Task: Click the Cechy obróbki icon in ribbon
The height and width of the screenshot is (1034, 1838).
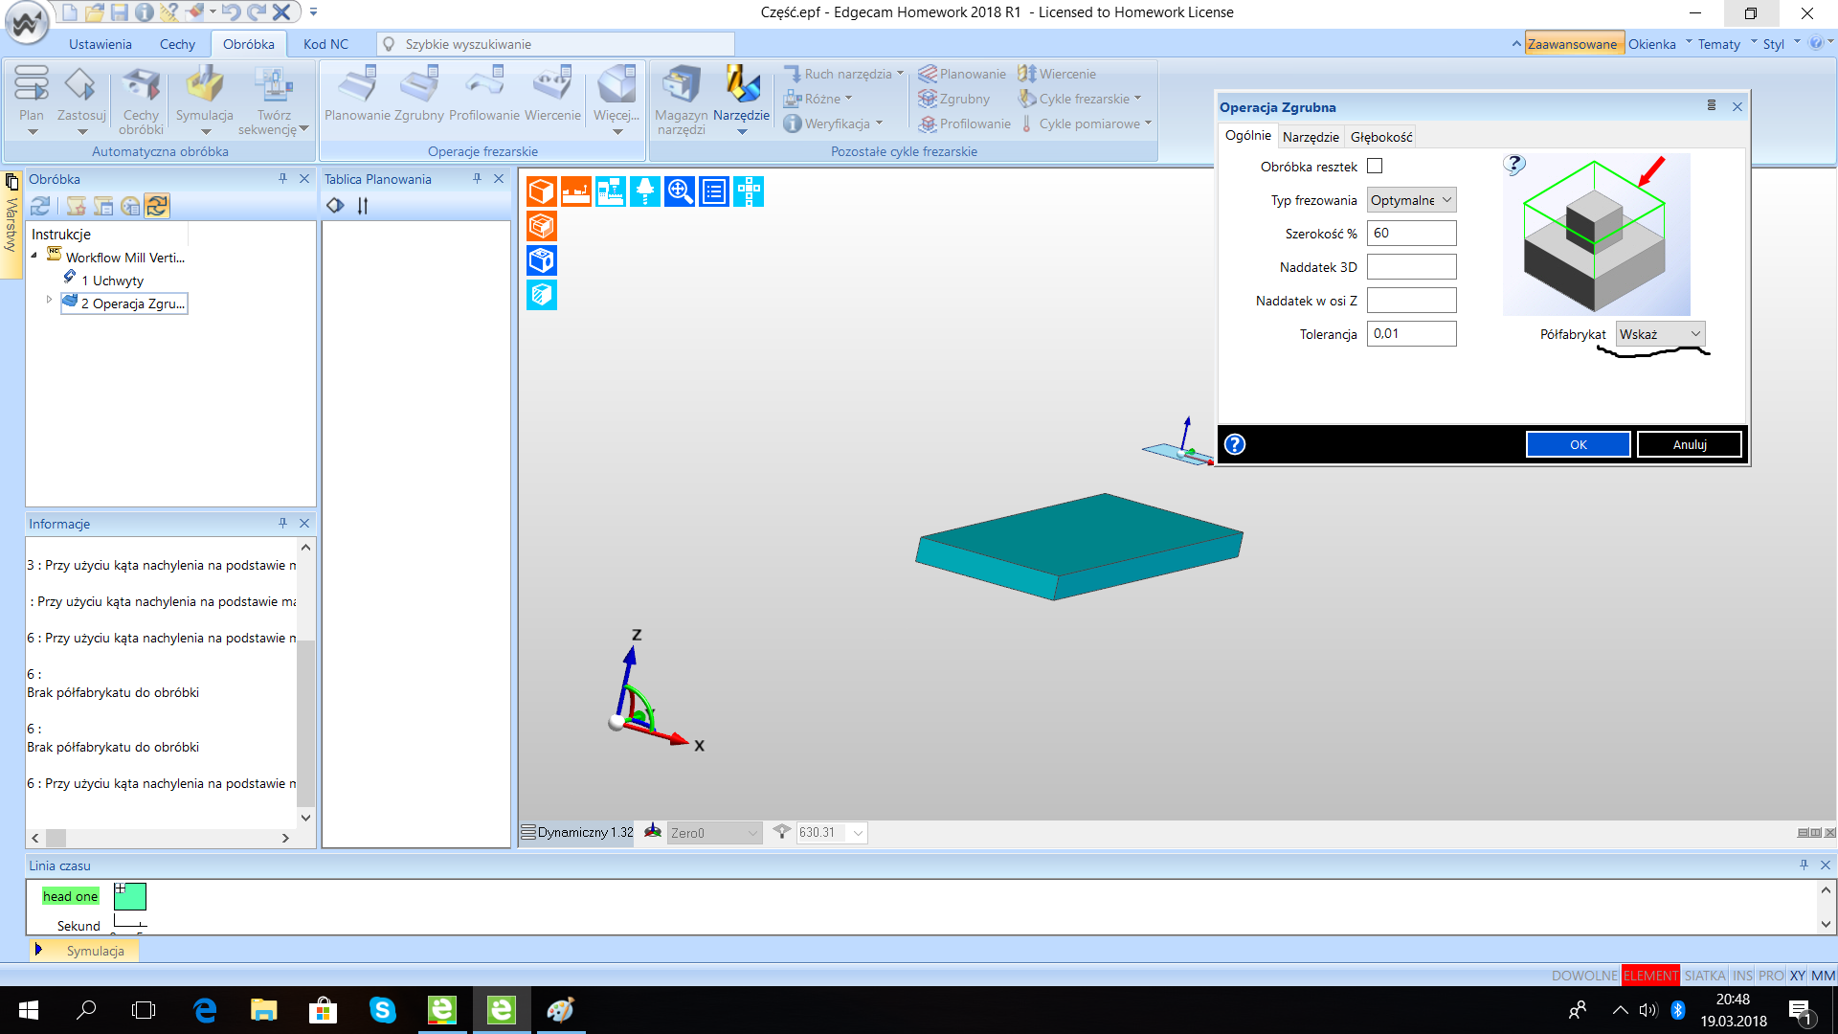Action: tap(141, 84)
